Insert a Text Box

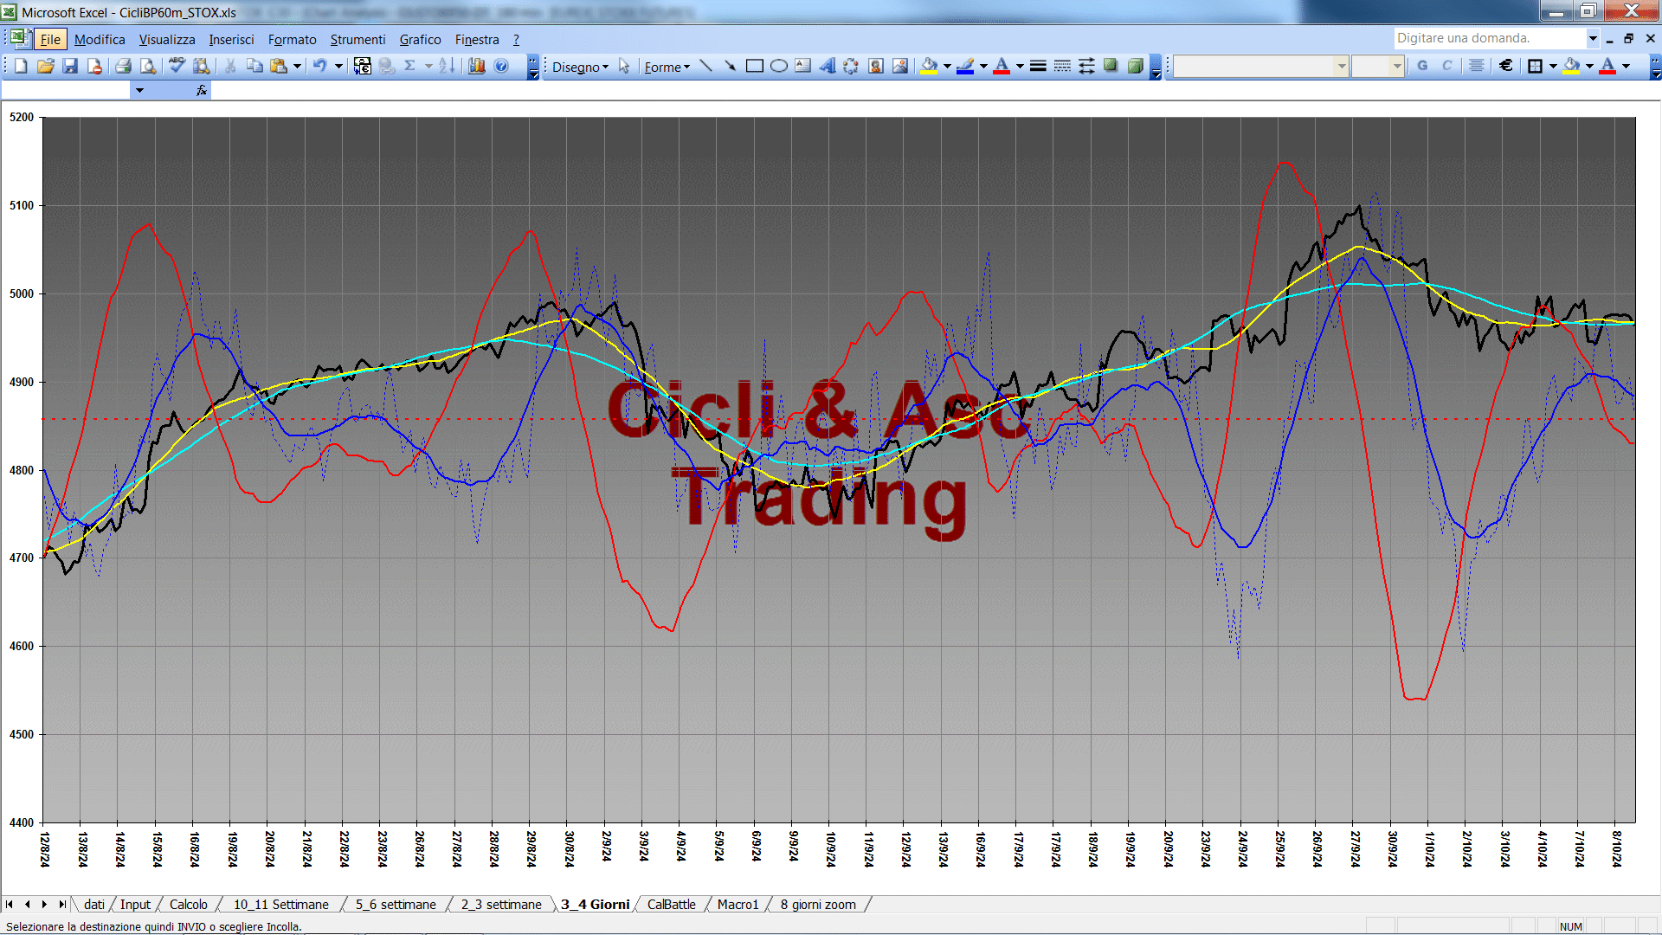803,67
